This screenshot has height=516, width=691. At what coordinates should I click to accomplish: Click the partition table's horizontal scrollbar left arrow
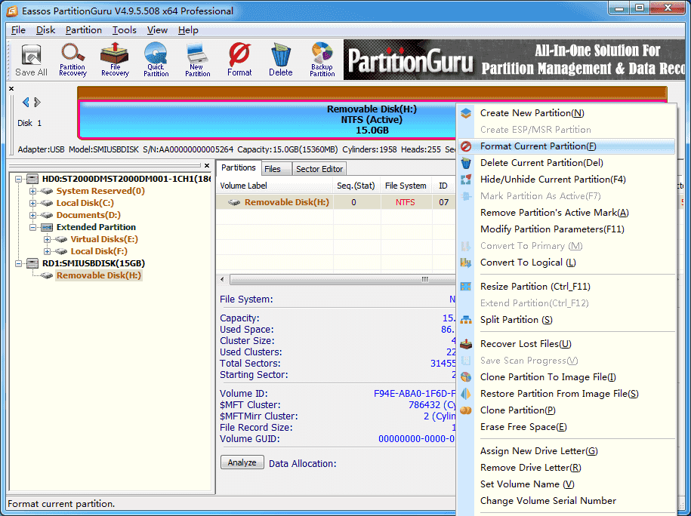[223, 280]
